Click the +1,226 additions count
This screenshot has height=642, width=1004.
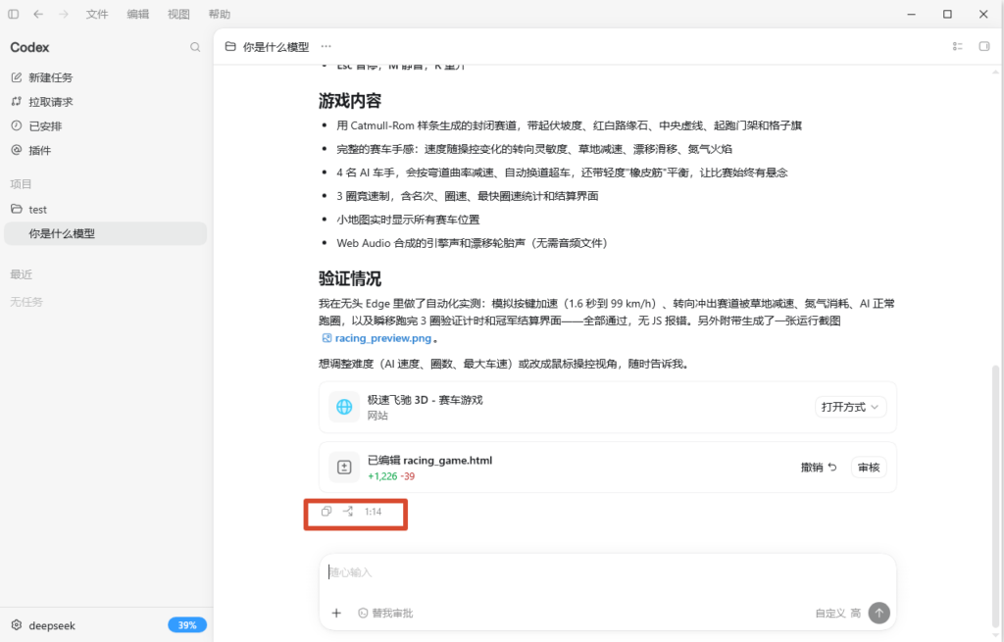(382, 476)
